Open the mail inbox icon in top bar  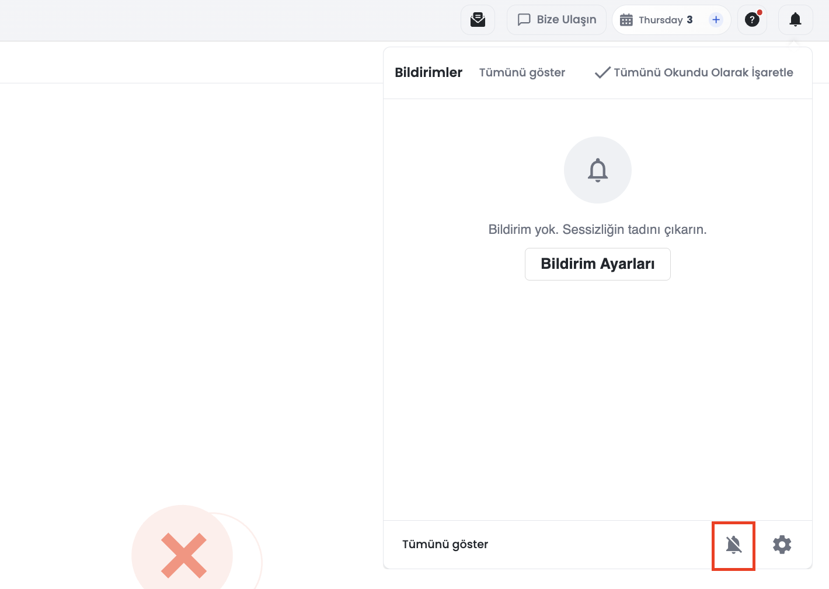[478, 20]
